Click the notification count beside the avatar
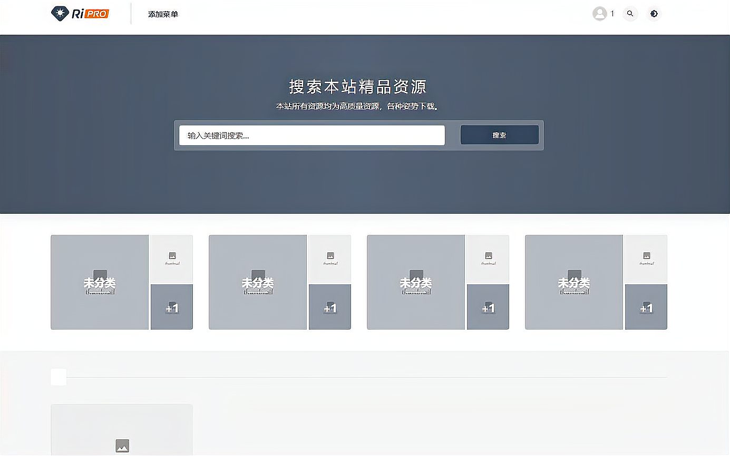This screenshot has height=456, width=730. tap(612, 14)
